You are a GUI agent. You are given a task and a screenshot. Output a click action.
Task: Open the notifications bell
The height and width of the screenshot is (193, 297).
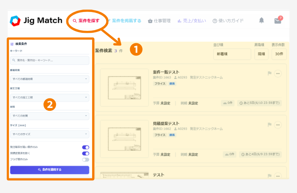point(262,20)
